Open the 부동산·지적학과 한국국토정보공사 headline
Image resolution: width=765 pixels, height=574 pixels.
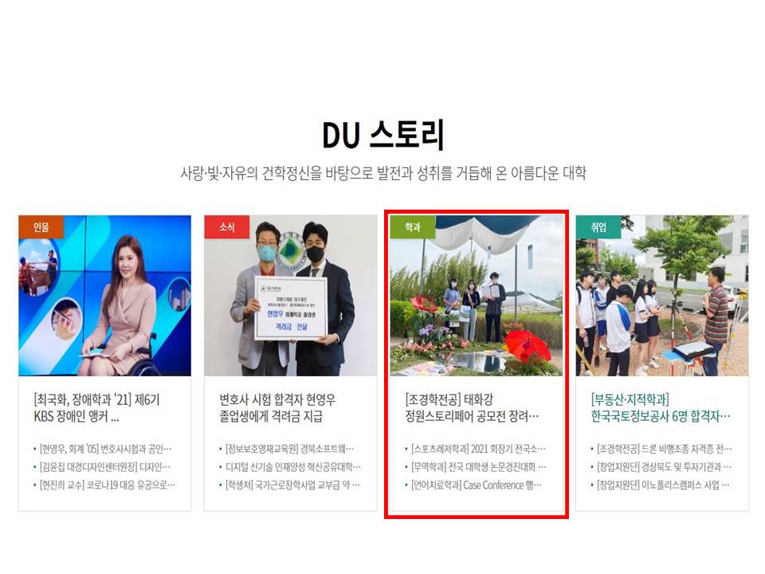[x=661, y=408]
